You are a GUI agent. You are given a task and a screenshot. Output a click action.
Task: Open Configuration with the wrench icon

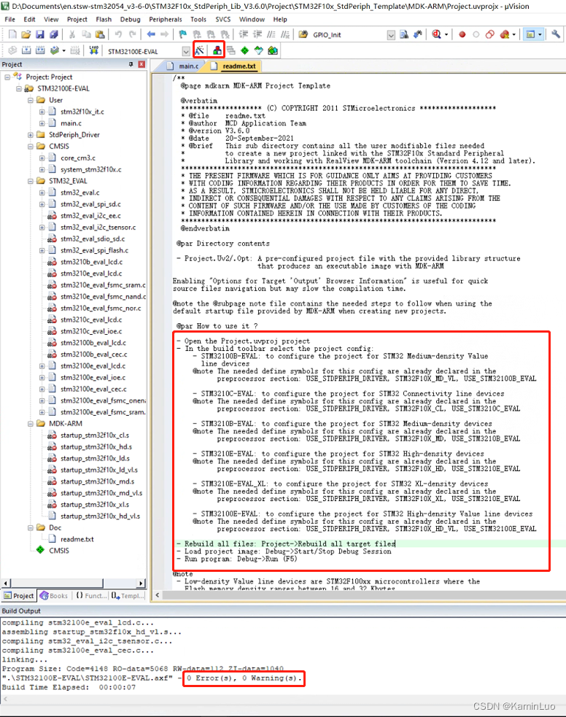[556, 34]
